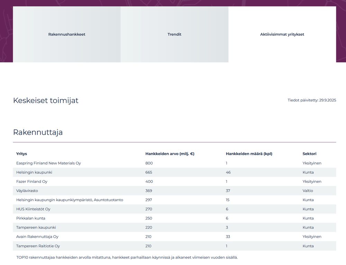346x265 pixels.
Task: Click the value 297 in the table
Action: (x=148, y=200)
